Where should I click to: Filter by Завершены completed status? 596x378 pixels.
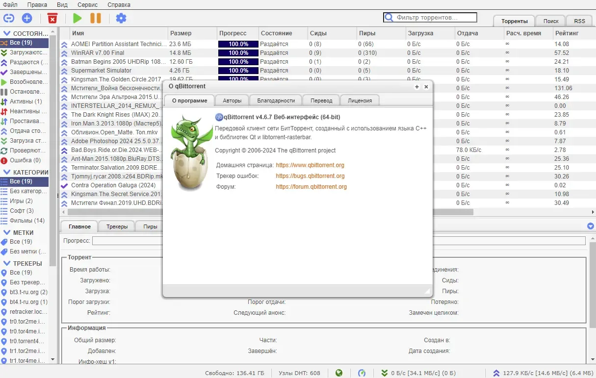(25, 72)
